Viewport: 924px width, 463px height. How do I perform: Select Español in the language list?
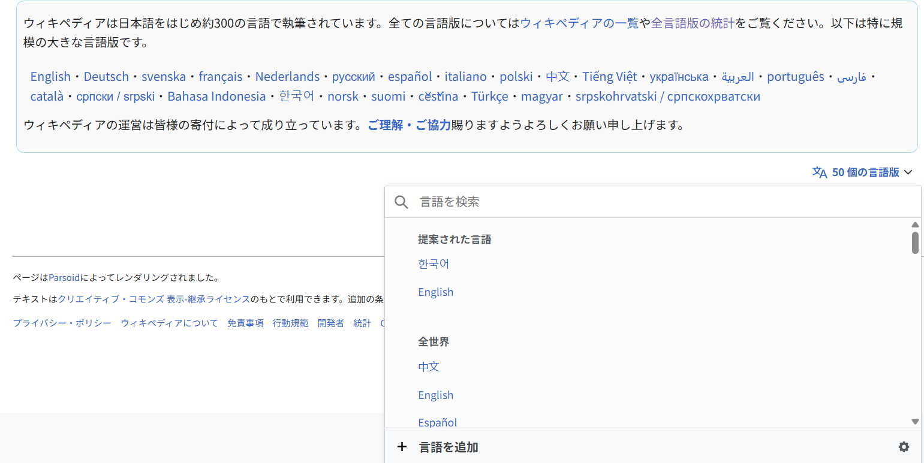[437, 422]
